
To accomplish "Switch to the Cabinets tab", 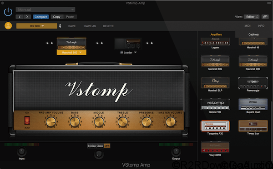I will [253, 34].
